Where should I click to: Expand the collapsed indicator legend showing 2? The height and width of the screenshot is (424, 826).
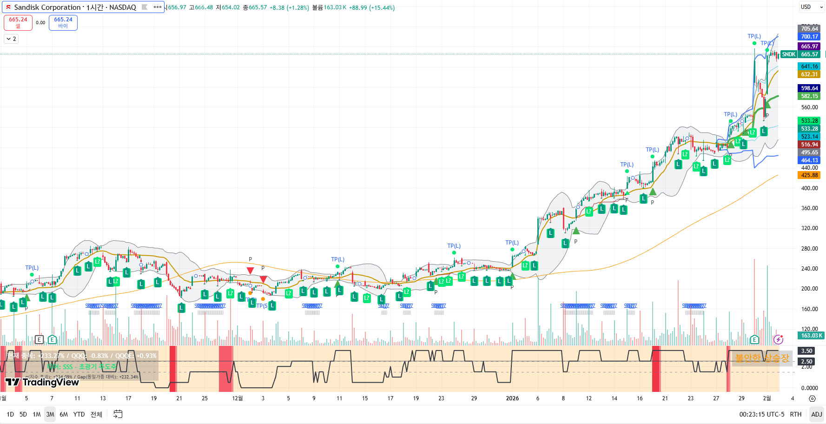[11, 39]
